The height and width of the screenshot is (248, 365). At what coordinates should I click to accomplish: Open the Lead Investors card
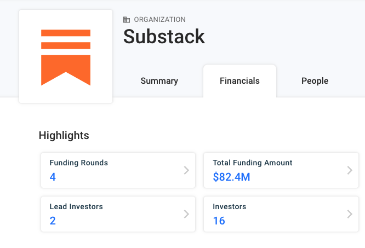coord(118,214)
